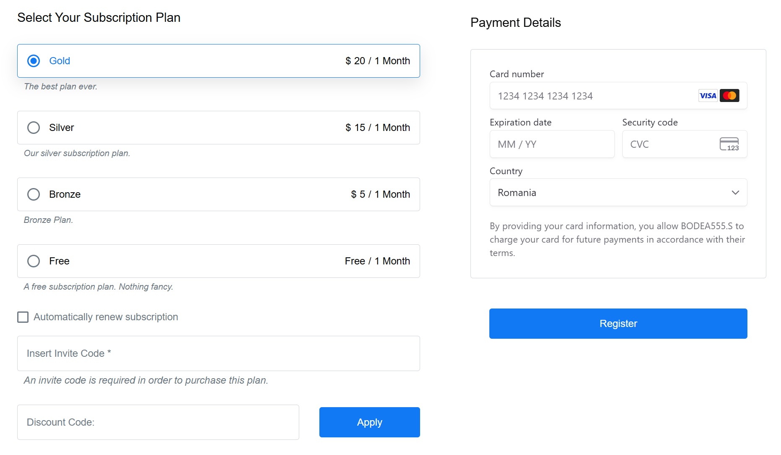Enable automatically renew subscription checkbox
The height and width of the screenshot is (455, 781).
(23, 317)
